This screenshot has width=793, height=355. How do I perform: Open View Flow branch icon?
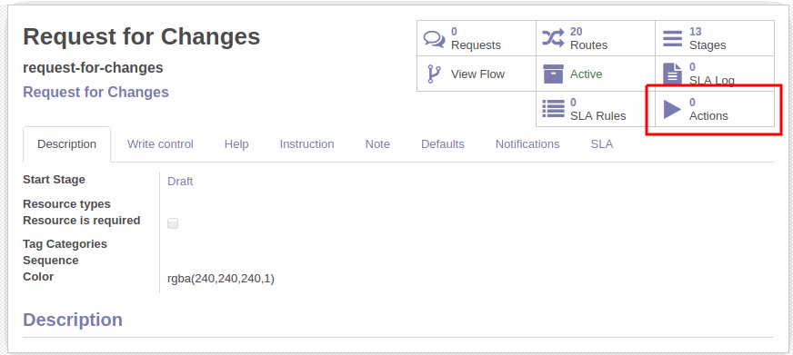pos(434,74)
